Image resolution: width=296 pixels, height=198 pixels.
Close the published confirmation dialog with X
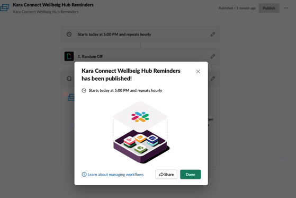(198, 72)
